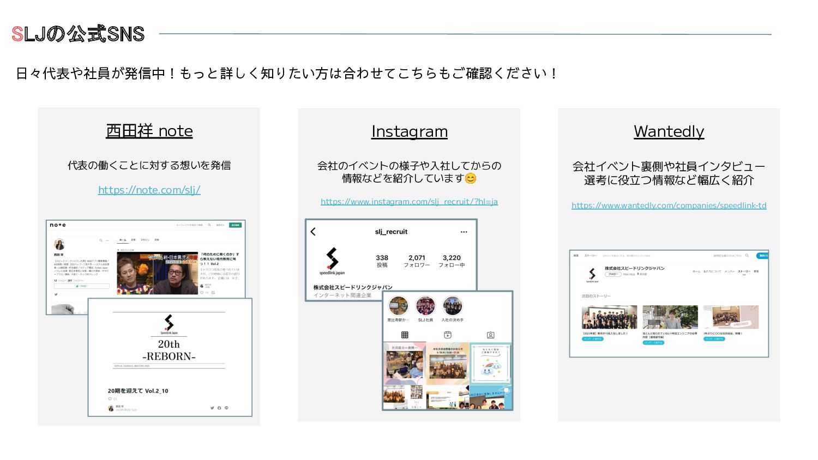818x460 pixels.
Task: Select the Instagram tagged photos tab icon
Action: pos(490,335)
